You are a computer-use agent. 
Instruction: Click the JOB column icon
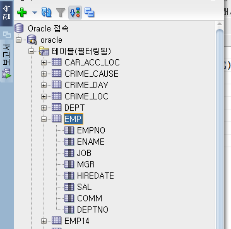(x=69, y=153)
